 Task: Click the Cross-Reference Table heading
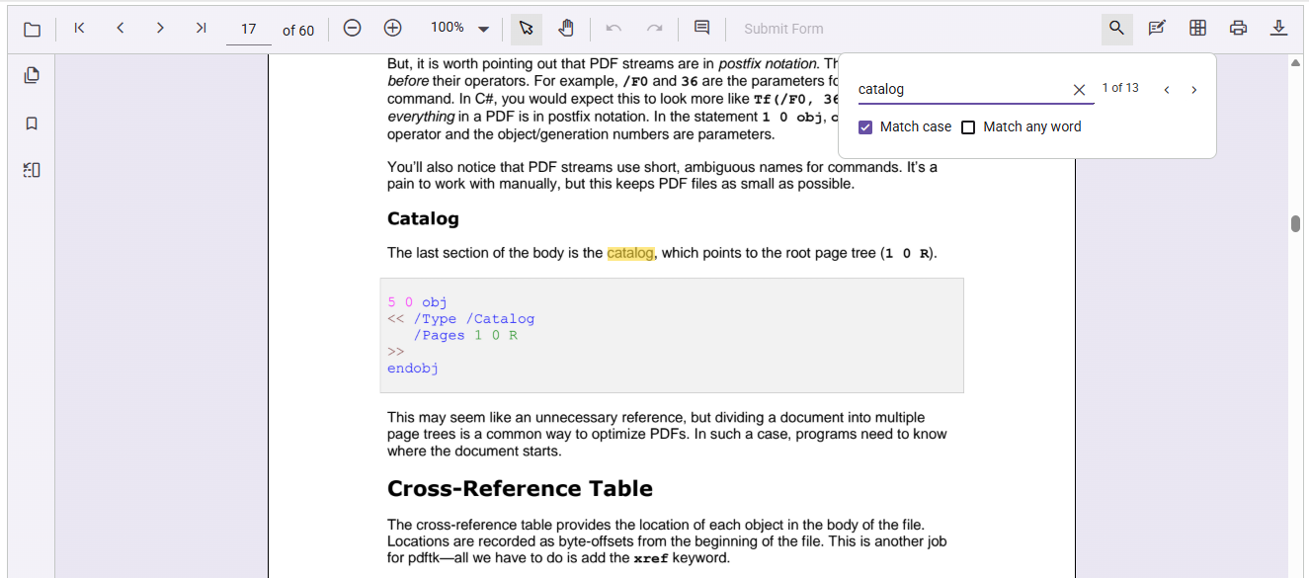[520, 489]
